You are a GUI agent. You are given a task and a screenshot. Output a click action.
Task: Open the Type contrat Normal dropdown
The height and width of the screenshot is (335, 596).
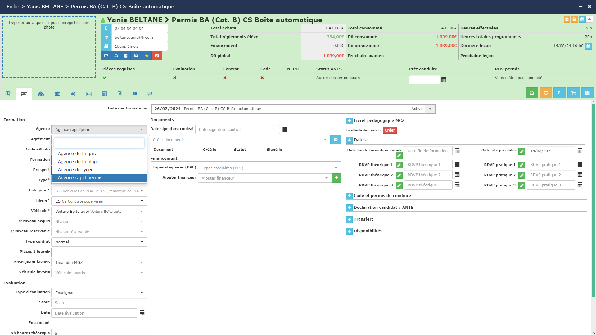[x=99, y=242]
